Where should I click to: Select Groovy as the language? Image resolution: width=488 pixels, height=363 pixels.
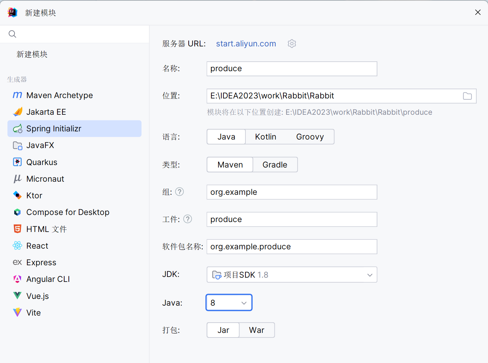[310, 137]
